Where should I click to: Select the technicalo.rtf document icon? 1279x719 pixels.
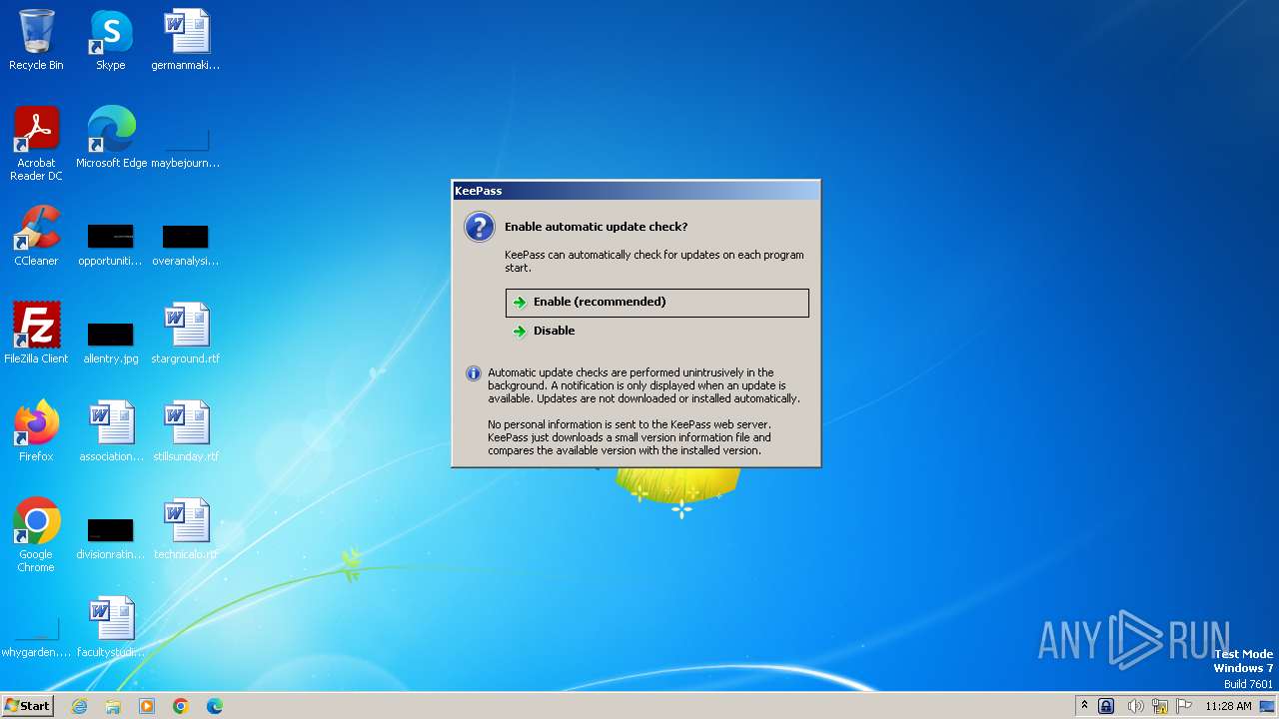click(x=186, y=529)
